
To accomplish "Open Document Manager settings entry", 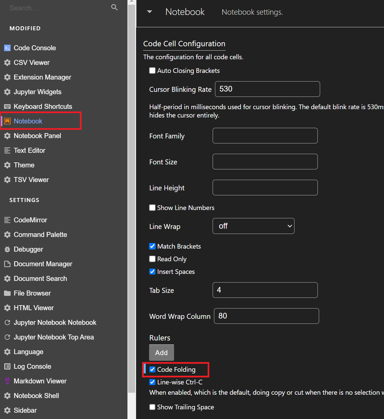I will (43, 264).
